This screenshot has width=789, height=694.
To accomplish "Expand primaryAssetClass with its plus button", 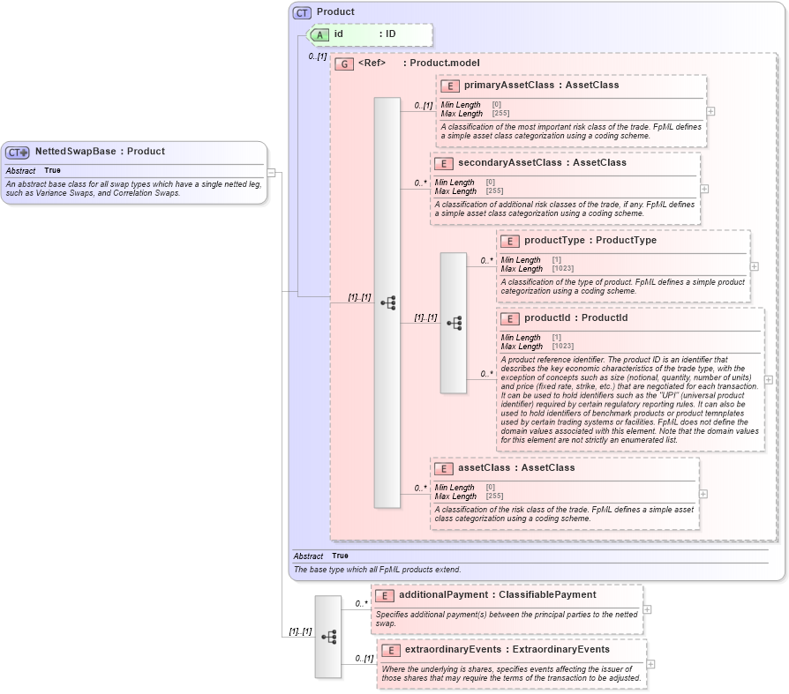I will pyautogui.click(x=709, y=110).
